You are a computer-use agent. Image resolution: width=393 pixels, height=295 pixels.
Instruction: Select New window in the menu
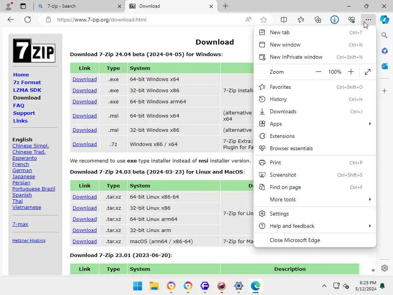(315, 45)
